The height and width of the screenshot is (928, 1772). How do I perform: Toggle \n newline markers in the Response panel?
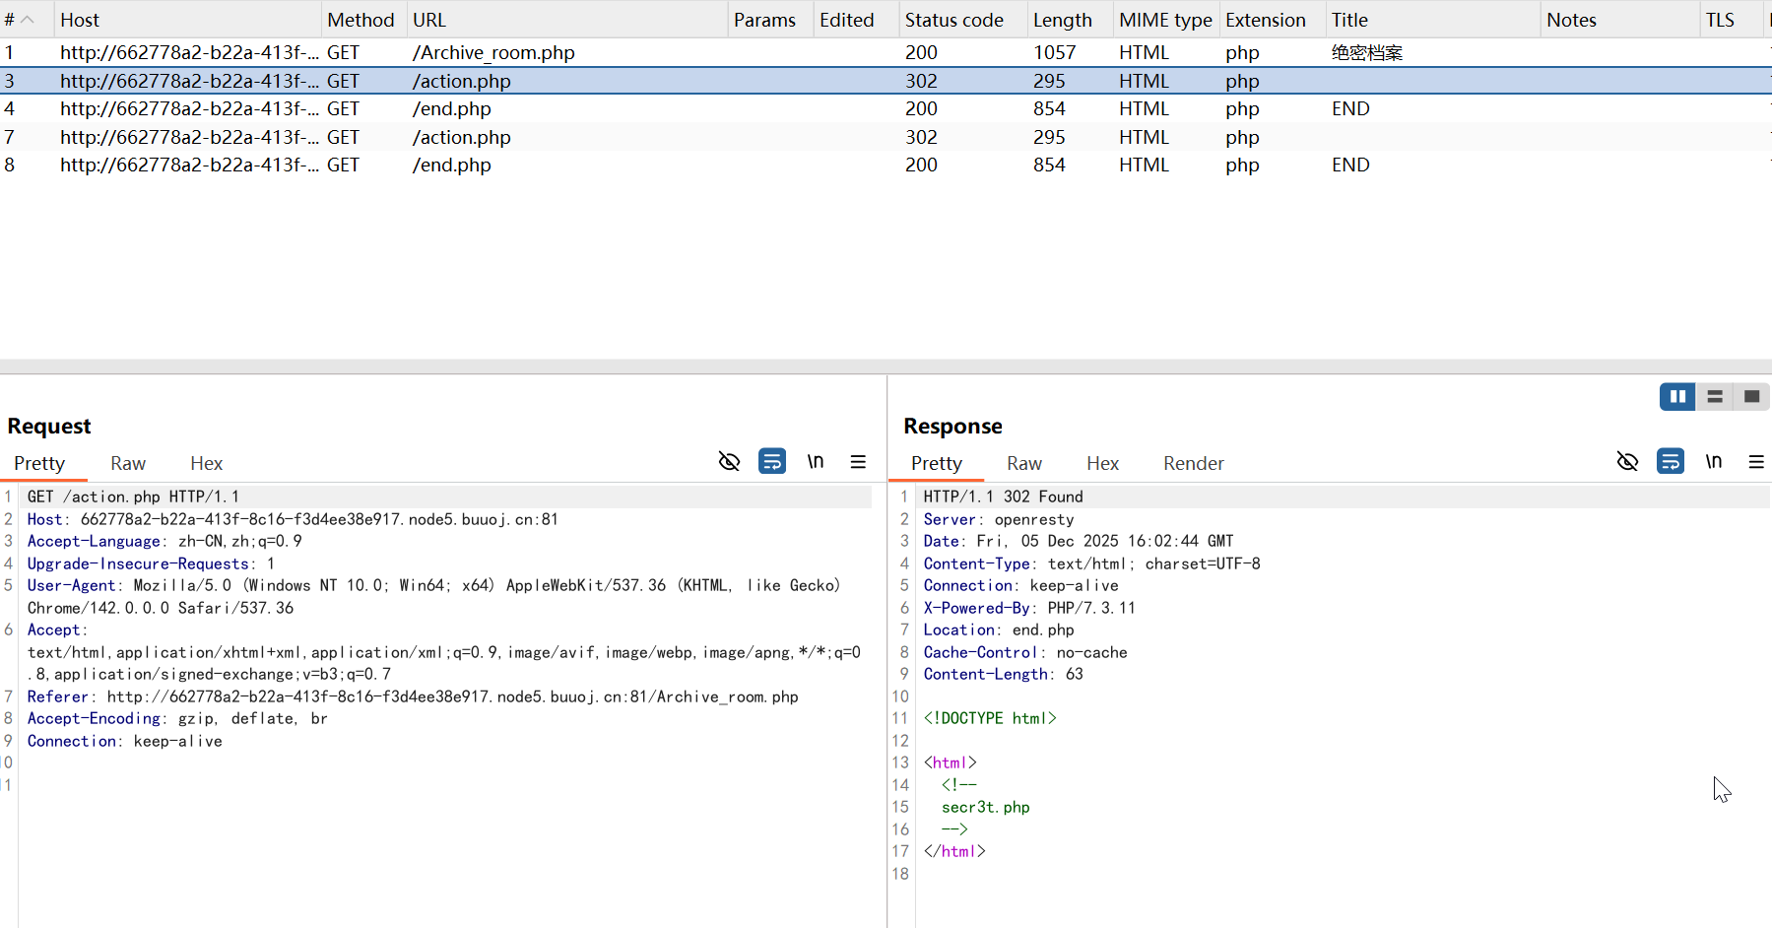click(x=1714, y=461)
